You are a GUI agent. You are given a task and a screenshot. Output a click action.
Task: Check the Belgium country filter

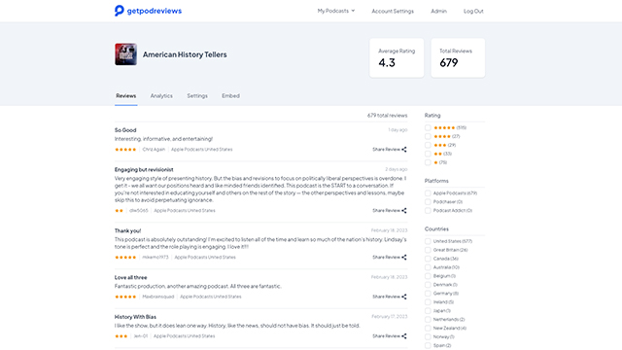[428, 276]
